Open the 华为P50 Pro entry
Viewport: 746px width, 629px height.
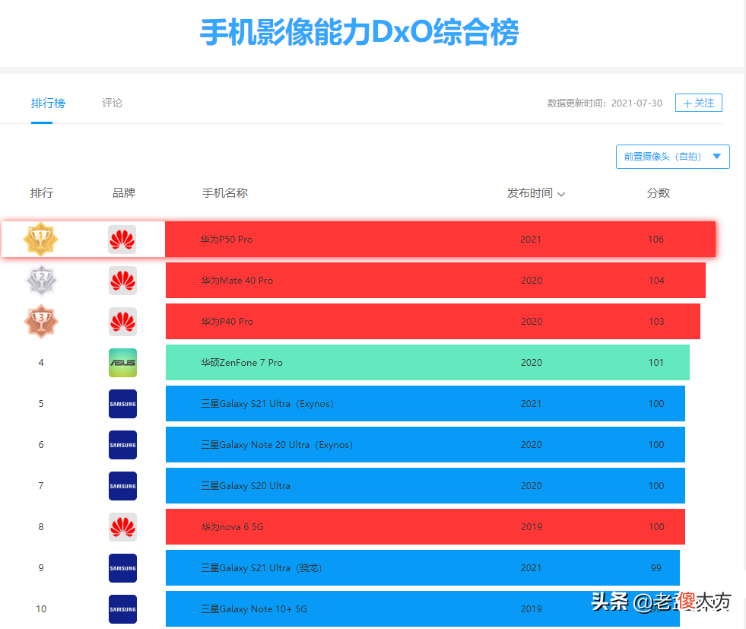(440, 239)
